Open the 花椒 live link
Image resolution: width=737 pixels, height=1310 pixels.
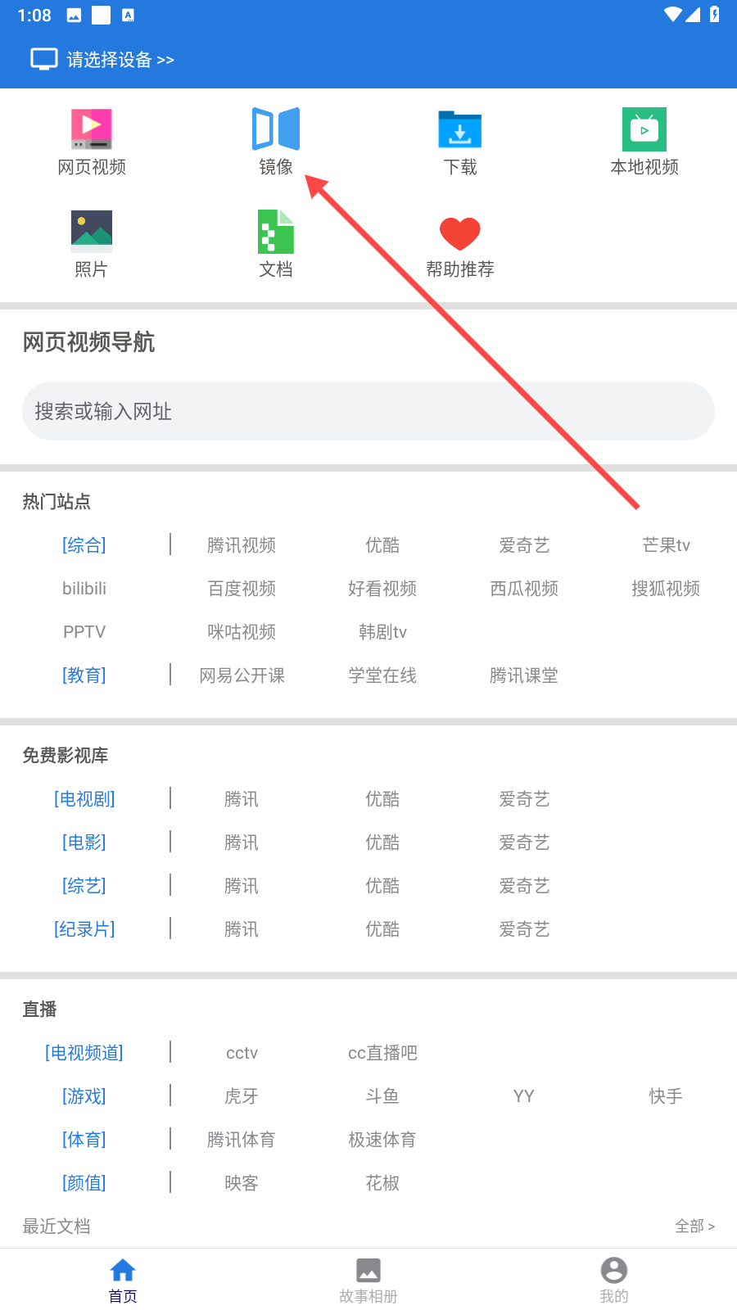click(x=382, y=1183)
